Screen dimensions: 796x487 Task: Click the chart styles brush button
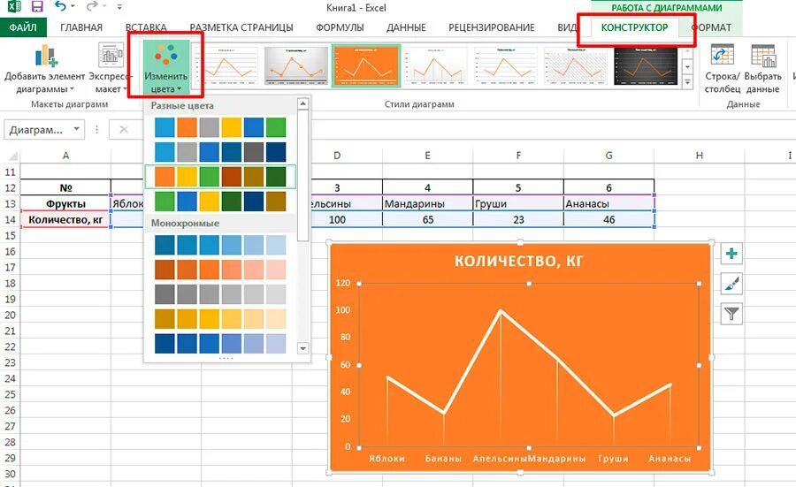tap(731, 284)
